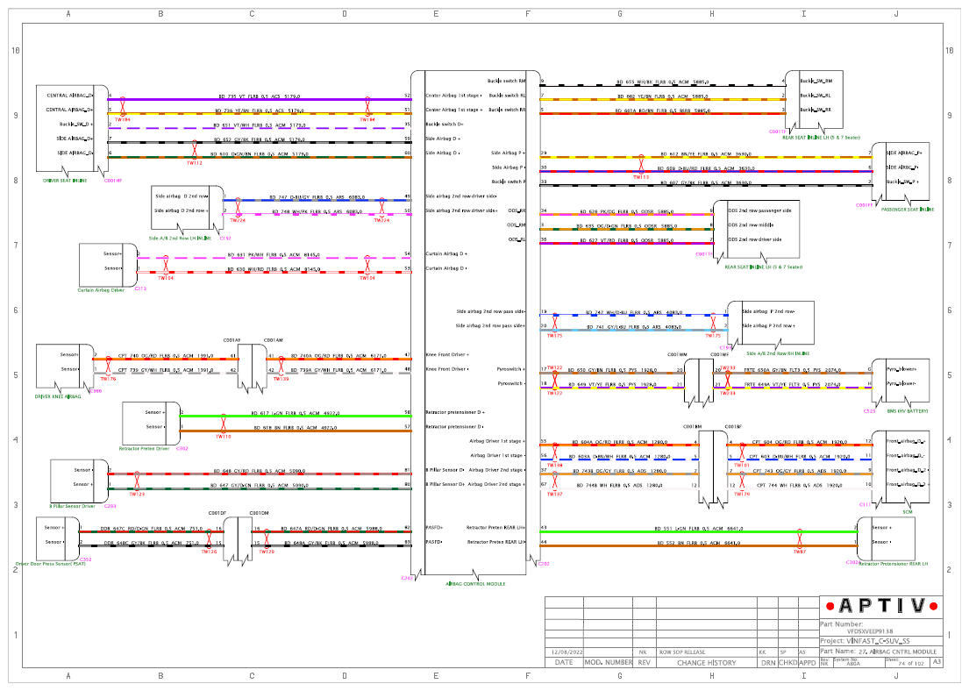Click the Project VINFAST_C-SUV_SS entry
The height and width of the screenshot is (691, 969).
coord(881,641)
